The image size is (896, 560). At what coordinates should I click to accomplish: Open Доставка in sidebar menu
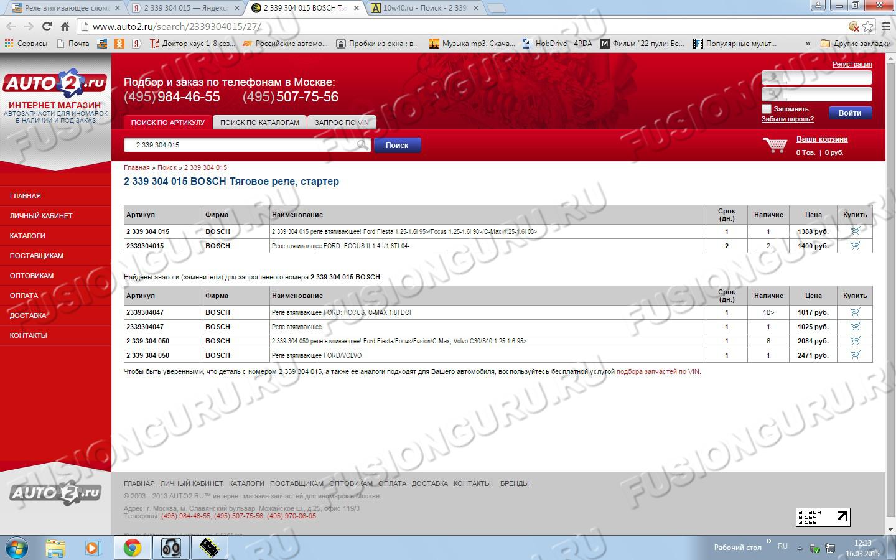click(28, 315)
